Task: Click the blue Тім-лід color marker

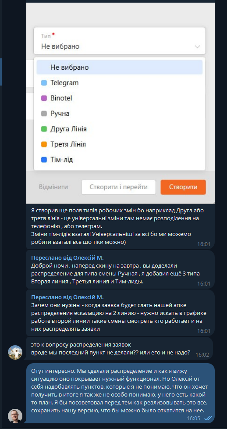Action: (44, 160)
